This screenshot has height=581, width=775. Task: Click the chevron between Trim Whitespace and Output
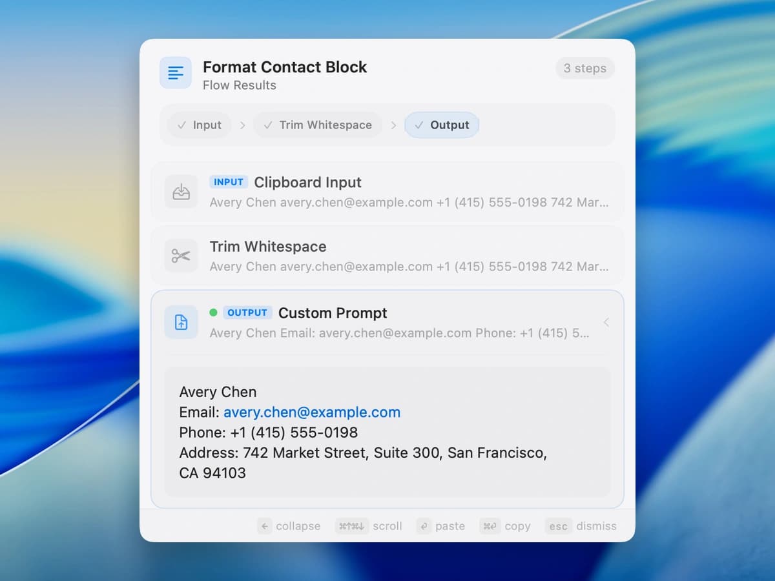(x=393, y=125)
